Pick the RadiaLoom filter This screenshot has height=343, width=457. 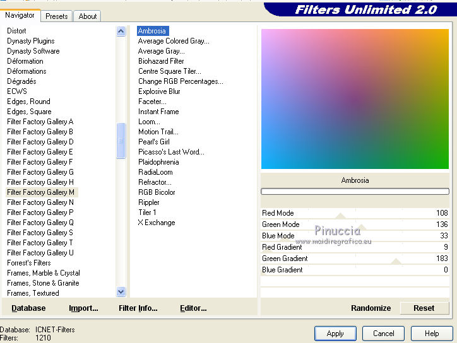click(x=155, y=172)
